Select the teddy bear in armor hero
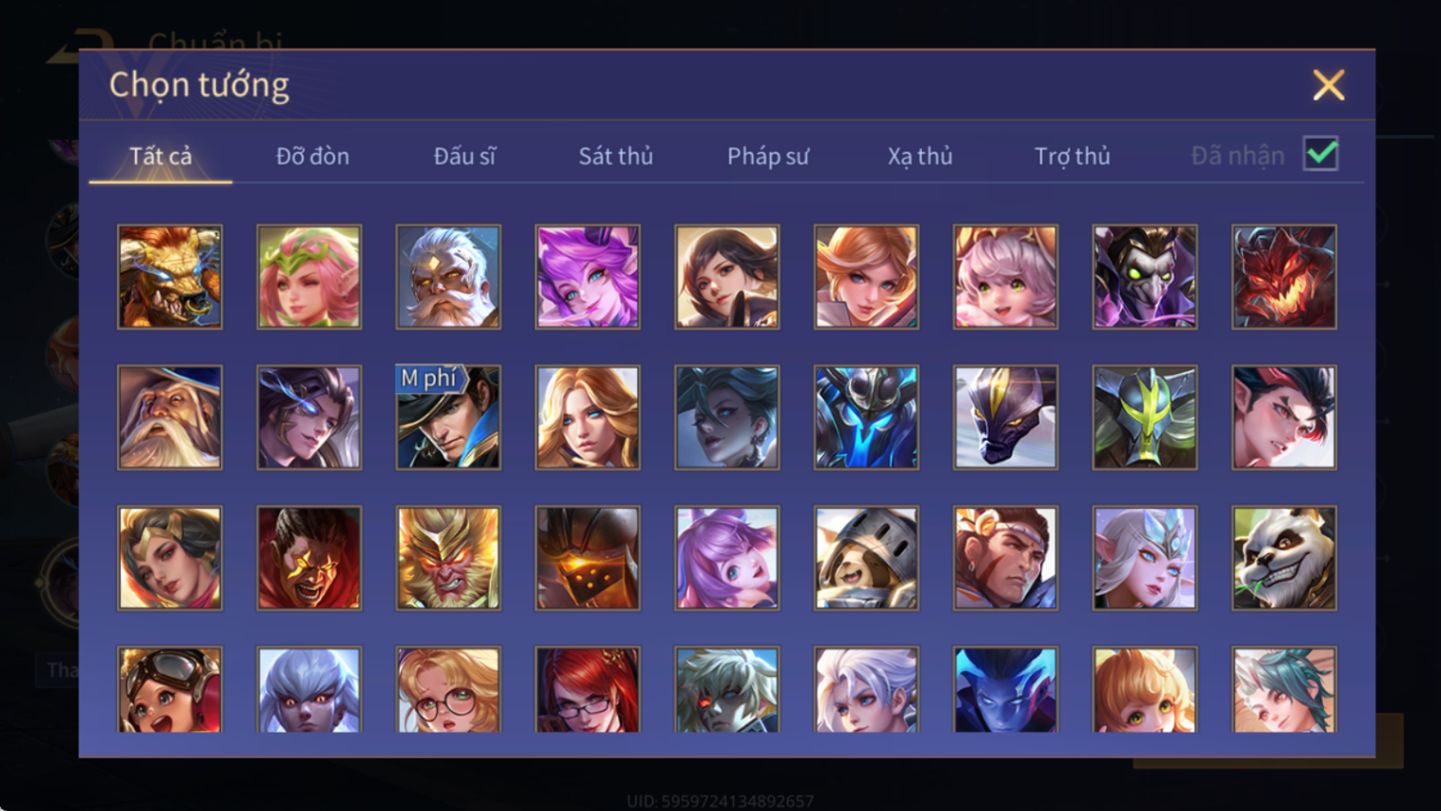1441x811 pixels. [x=866, y=558]
